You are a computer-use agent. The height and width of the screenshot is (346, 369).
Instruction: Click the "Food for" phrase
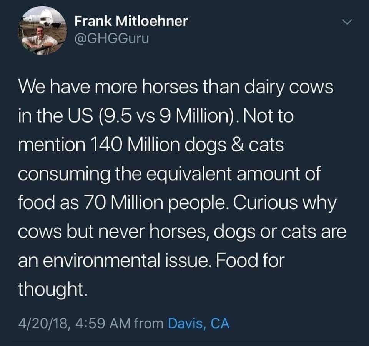(x=249, y=260)
